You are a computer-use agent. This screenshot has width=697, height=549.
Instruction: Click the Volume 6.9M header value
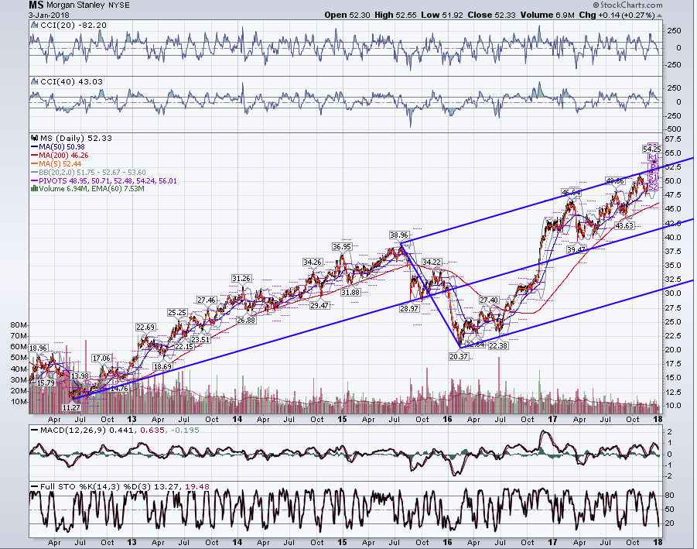[548, 15]
